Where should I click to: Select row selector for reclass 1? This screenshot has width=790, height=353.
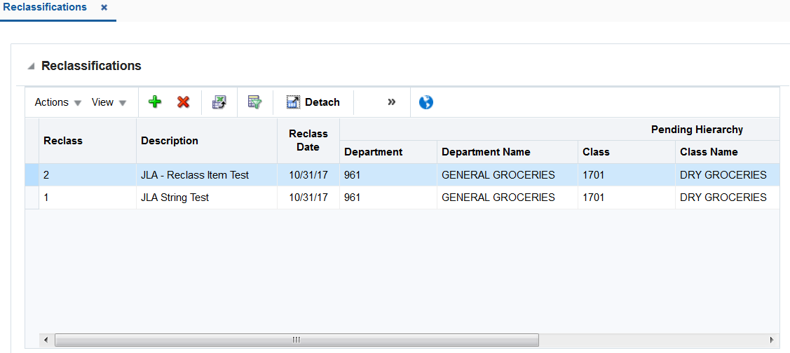(32, 198)
